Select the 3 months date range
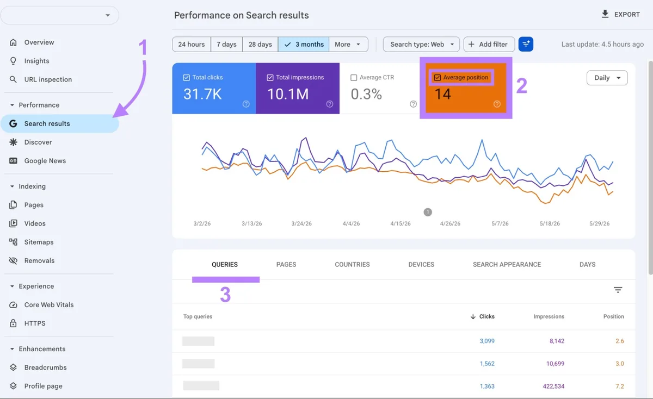Viewport: 653px width, 399px height. tap(304, 45)
